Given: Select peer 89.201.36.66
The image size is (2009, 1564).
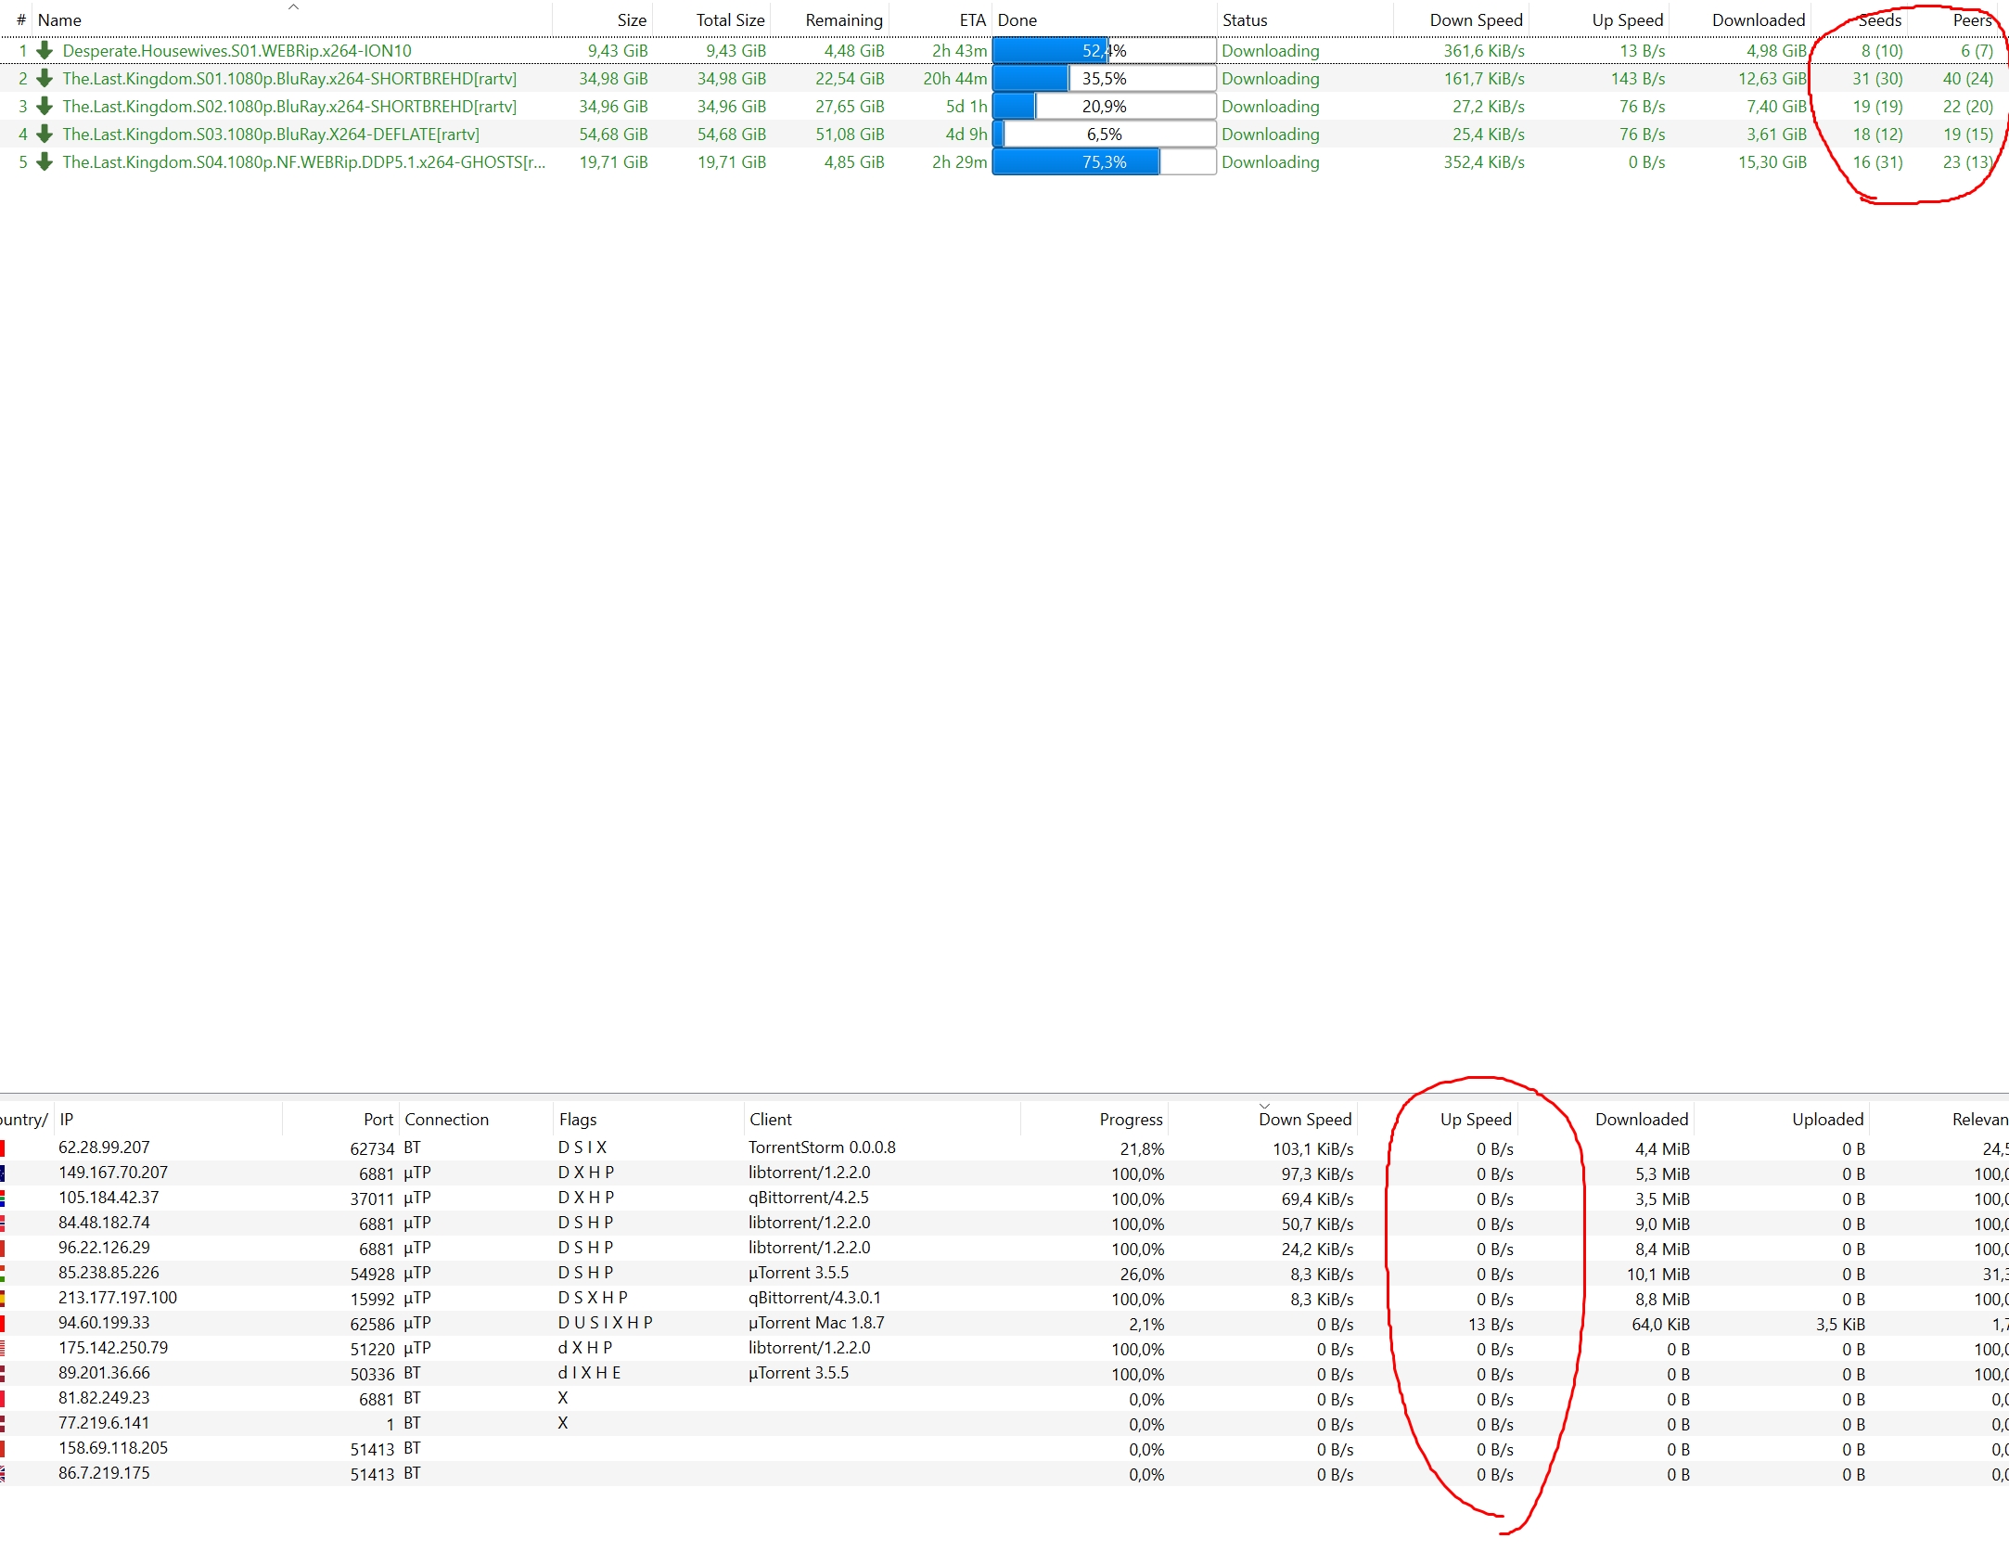Looking at the screenshot, I should 1004,1374.
